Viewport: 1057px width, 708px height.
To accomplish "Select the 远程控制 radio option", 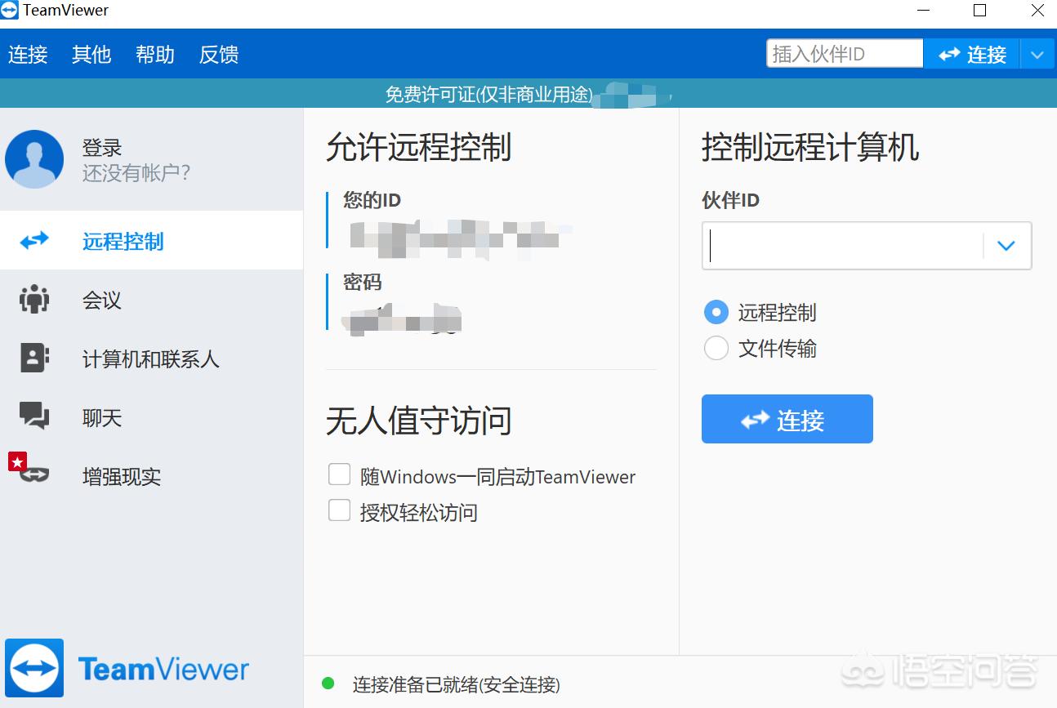I will pyautogui.click(x=716, y=312).
